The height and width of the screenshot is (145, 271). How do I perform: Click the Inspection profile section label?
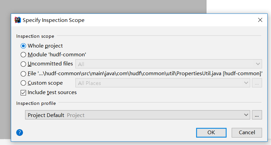click(x=36, y=103)
